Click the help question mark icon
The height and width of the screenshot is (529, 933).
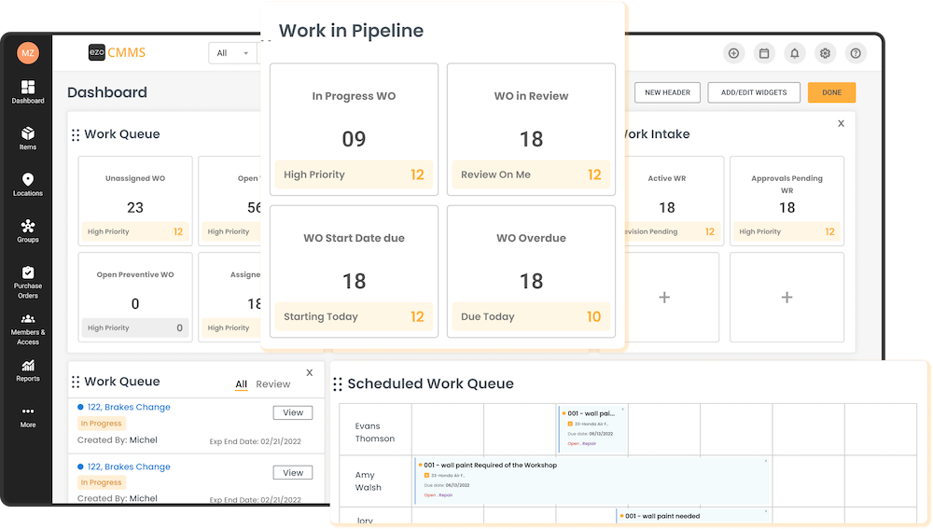(855, 53)
